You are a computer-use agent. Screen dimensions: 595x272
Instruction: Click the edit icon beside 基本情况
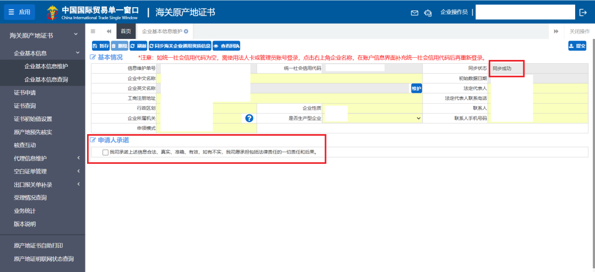93,58
